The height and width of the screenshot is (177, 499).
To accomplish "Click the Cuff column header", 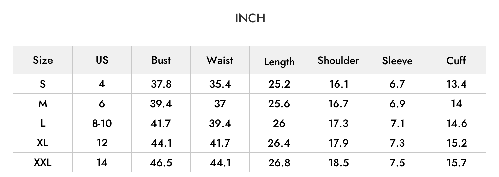I will click(456, 60).
